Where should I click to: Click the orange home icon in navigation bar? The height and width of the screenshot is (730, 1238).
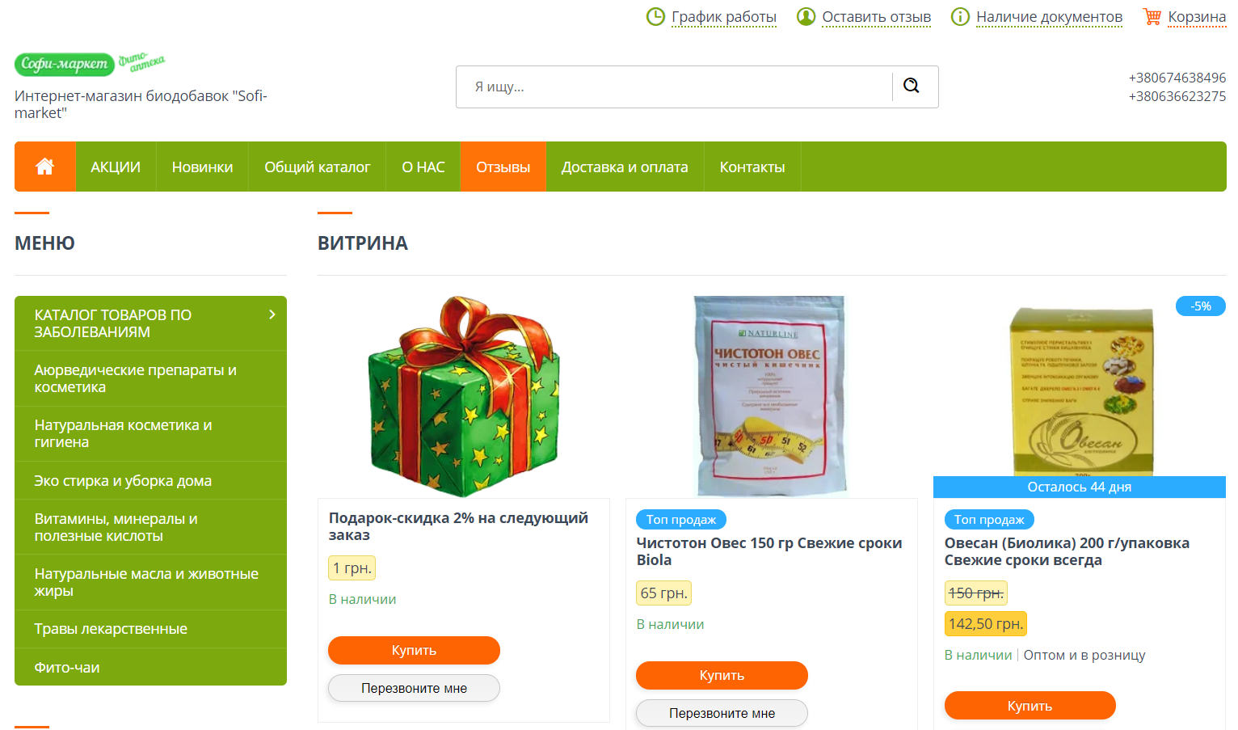pyautogui.click(x=45, y=167)
